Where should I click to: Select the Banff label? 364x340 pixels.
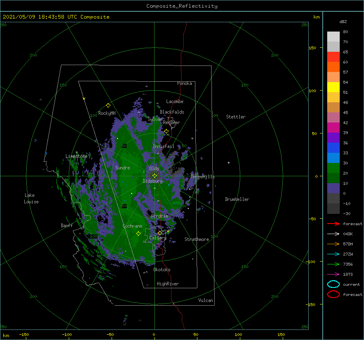coord(67,225)
